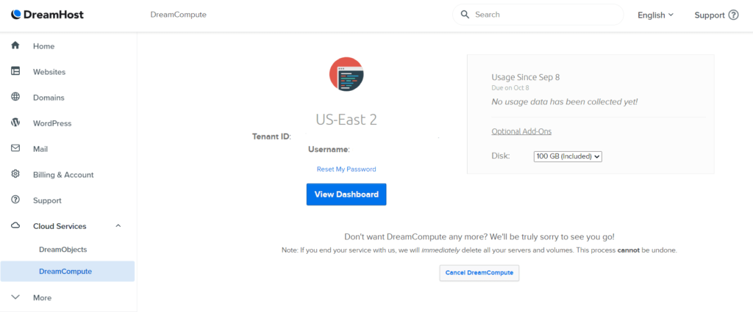Viewport: 753px width, 312px height.
Task: Click the View Dashboard button
Action: [x=346, y=195]
